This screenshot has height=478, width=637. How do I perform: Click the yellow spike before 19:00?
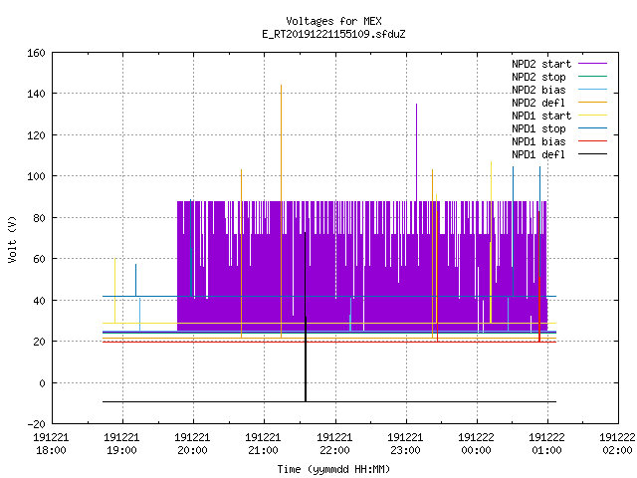click(x=115, y=291)
